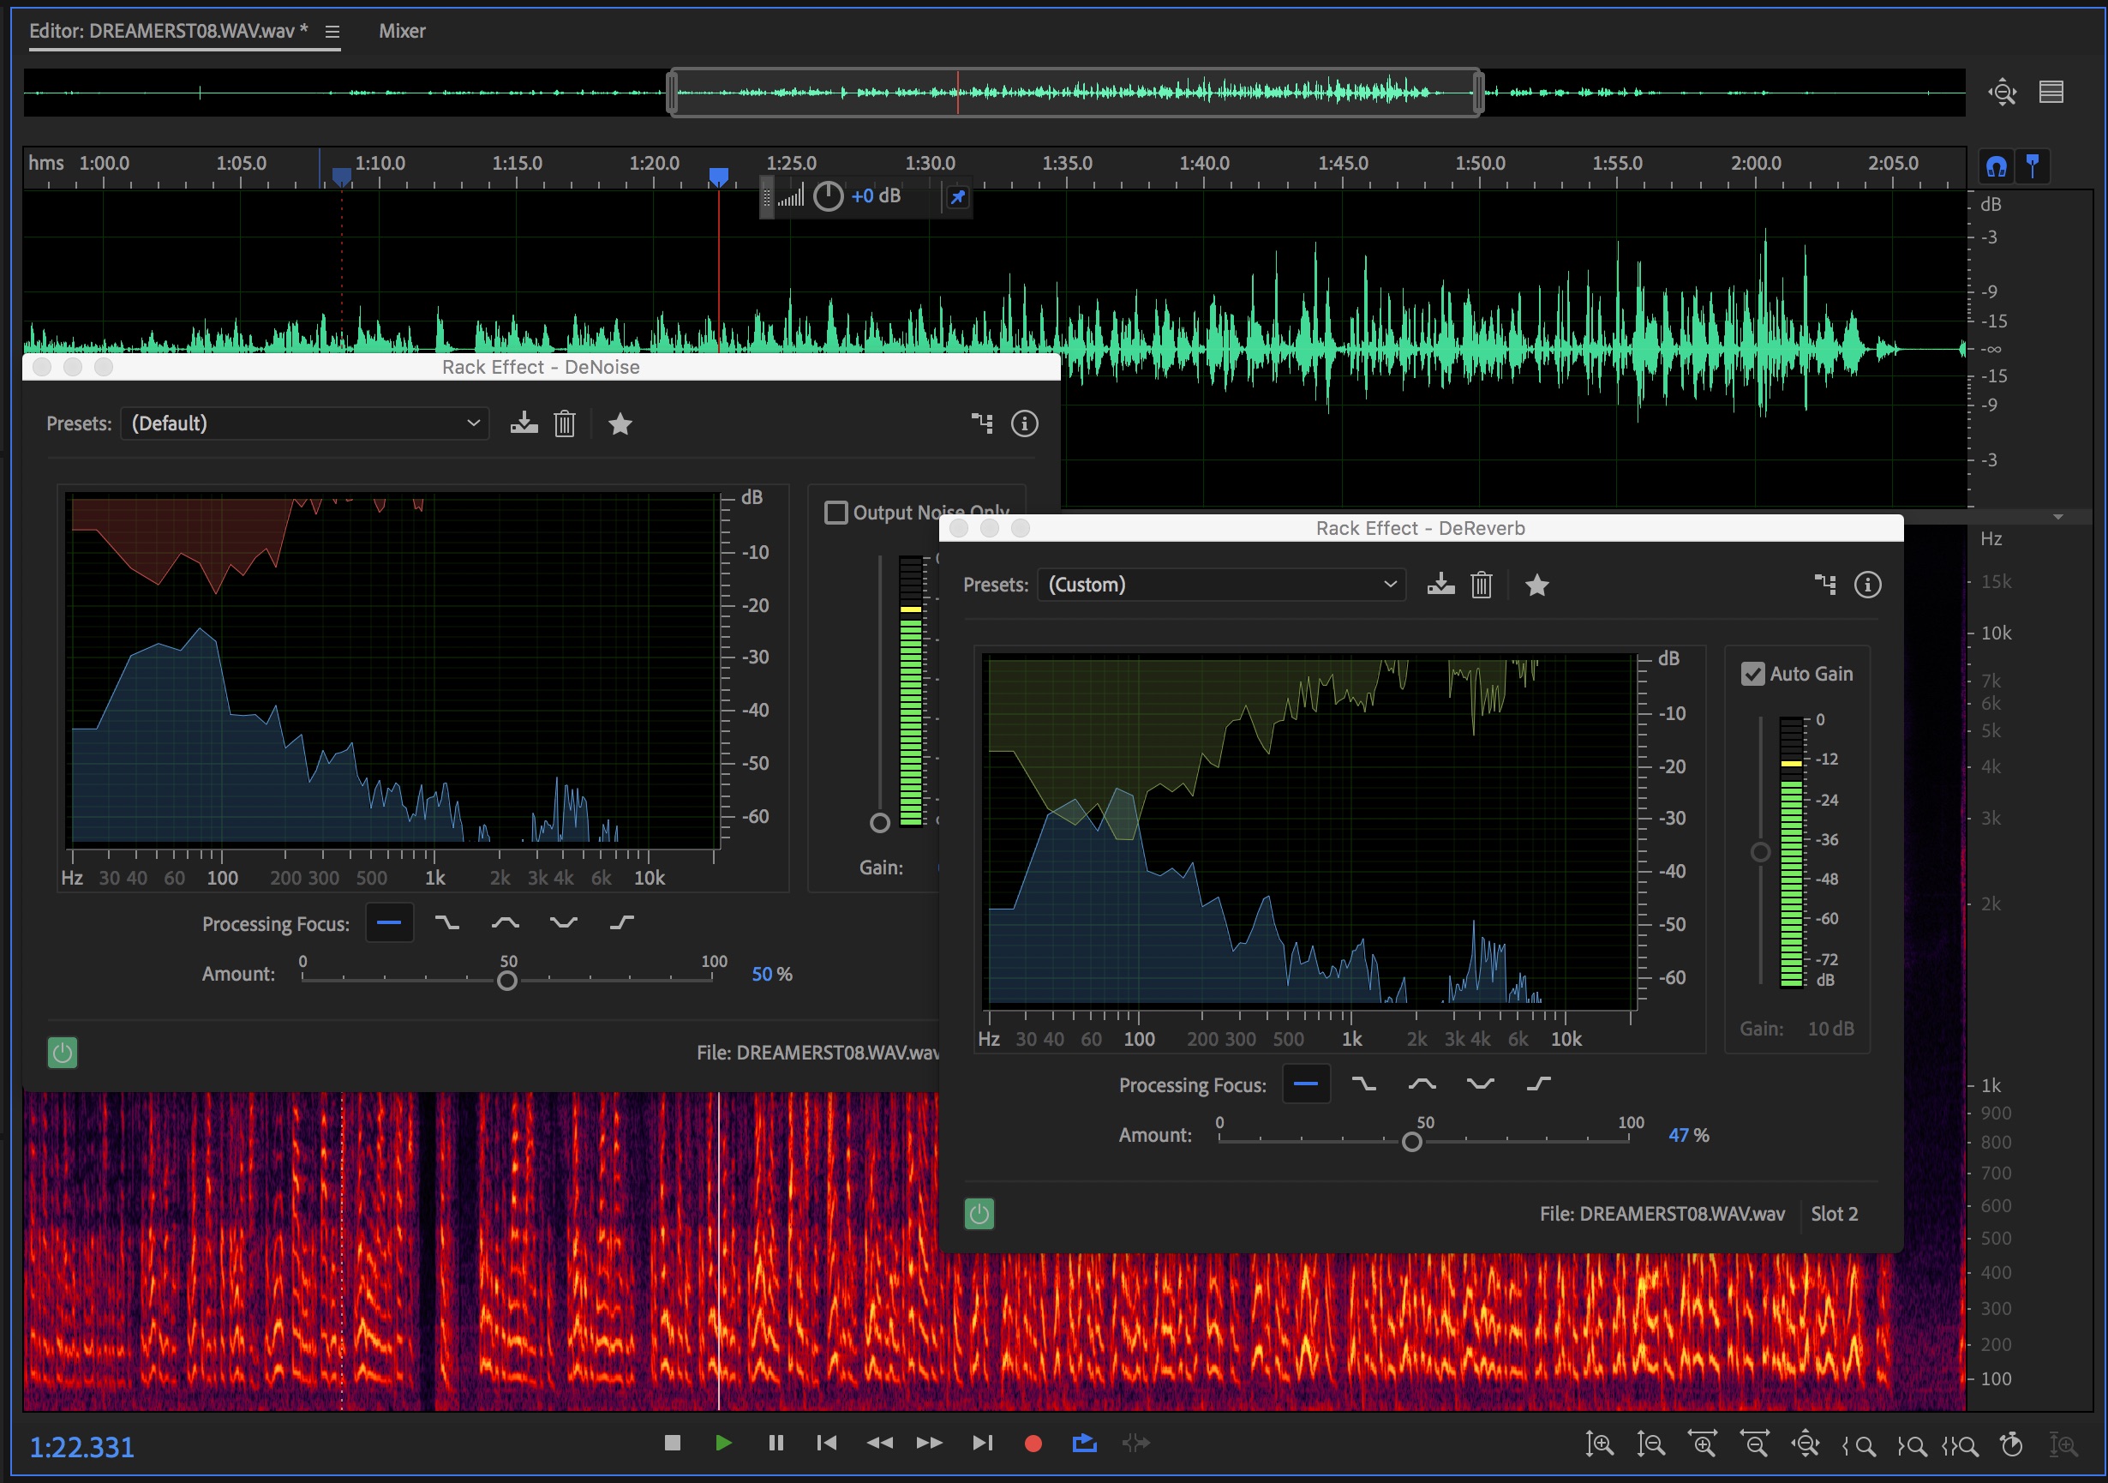Uncheck Auto Gain in DeReverb
Viewport: 2108px width, 1483px height.
[1752, 674]
